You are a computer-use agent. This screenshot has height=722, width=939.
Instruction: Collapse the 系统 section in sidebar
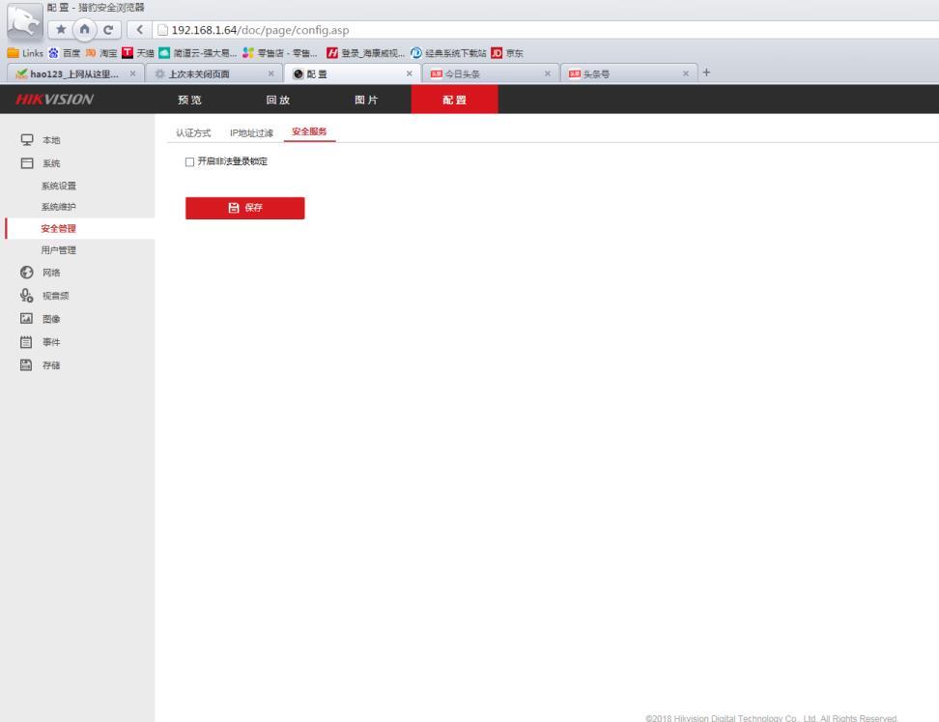click(51, 163)
